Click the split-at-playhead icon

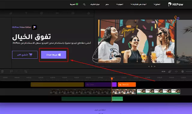[x=176, y=71]
